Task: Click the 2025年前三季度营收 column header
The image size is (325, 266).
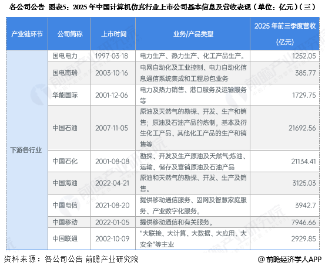Action: click(285, 34)
